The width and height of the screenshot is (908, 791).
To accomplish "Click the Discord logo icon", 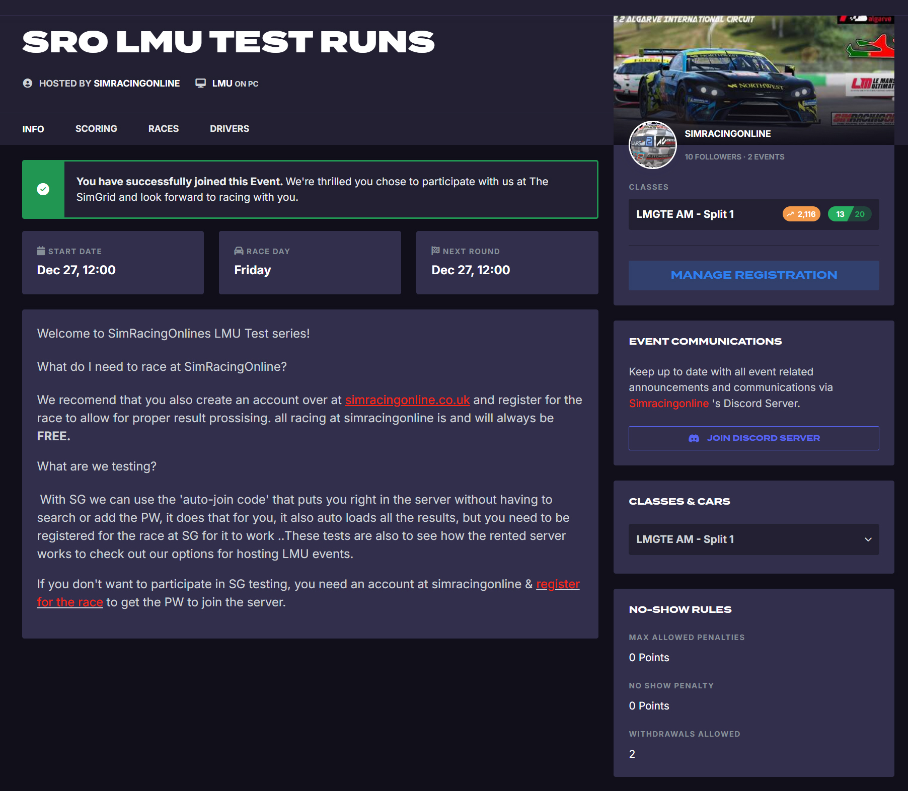I will coord(694,438).
